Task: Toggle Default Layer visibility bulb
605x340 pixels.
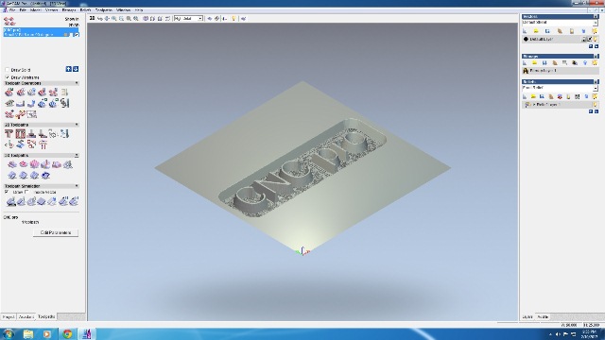Action: 596,39
